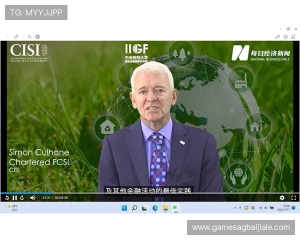Open the taskbar clock and date
Image resolution: width=300 pixels, height=240 pixels.
[x=286, y=208]
